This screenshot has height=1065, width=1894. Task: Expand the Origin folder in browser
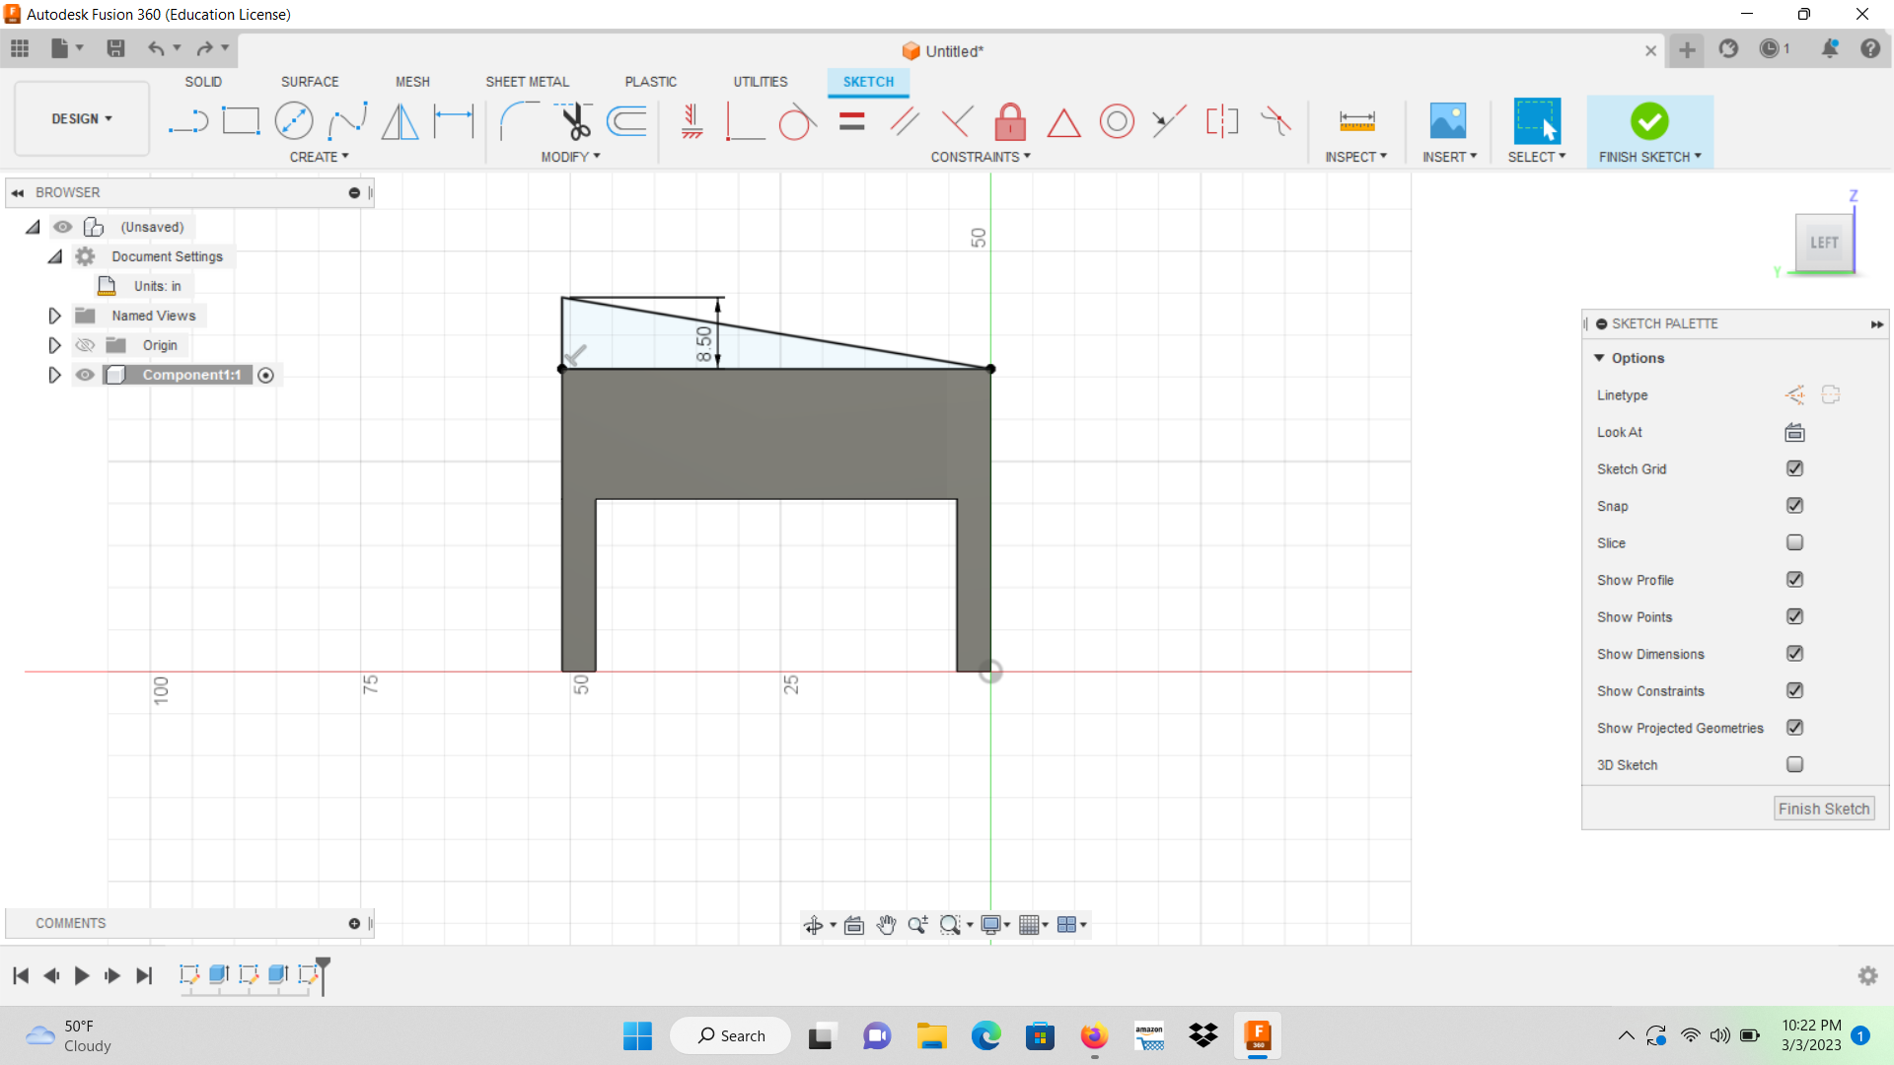pyautogui.click(x=53, y=344)
